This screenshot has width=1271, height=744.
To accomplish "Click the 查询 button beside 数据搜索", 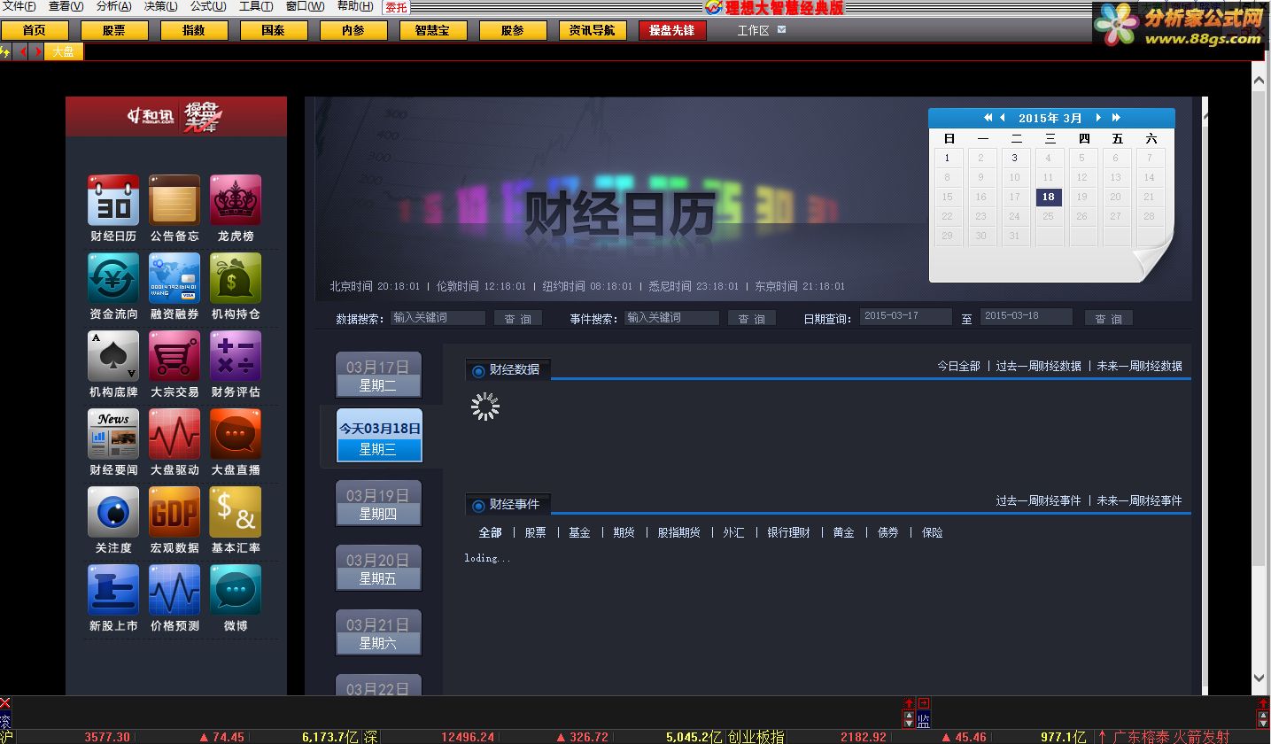I will [x=518, y=318].
